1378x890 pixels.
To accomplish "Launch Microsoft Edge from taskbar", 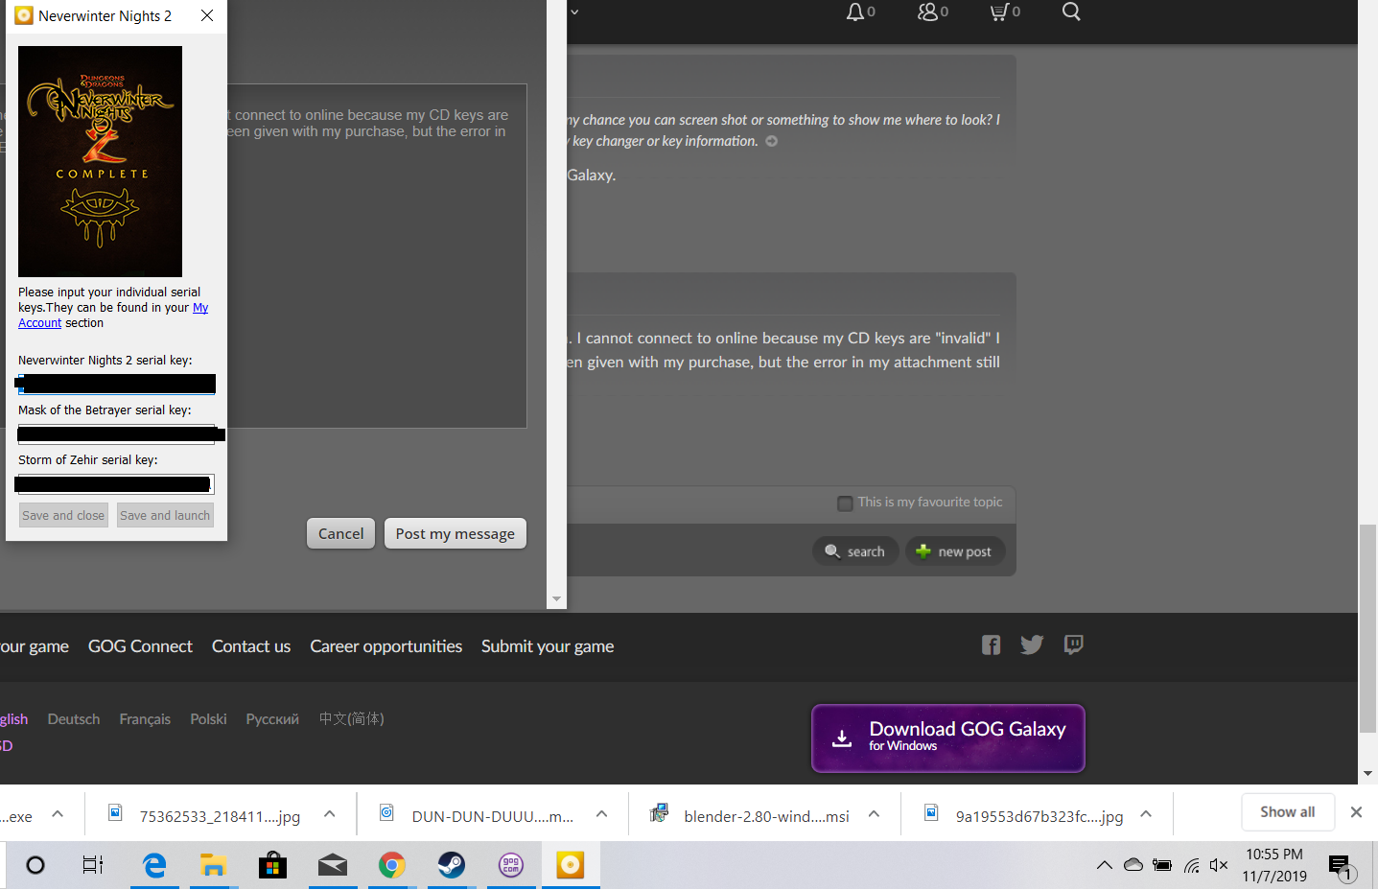I will (x=154, y=866).
